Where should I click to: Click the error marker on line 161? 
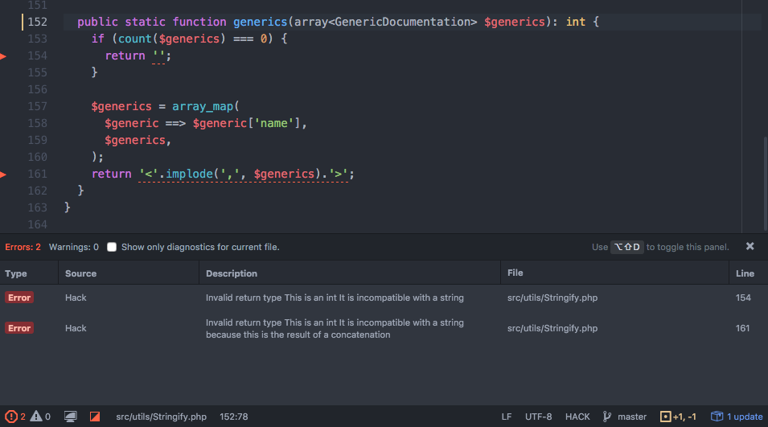pos(3,174)
